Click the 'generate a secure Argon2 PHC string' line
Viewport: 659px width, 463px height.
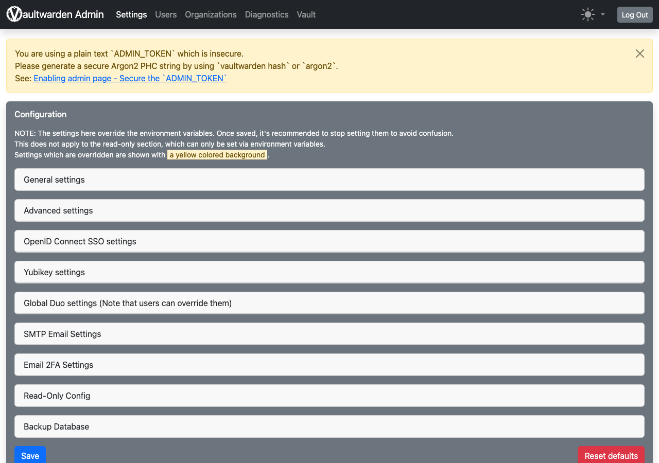[177, 66]
